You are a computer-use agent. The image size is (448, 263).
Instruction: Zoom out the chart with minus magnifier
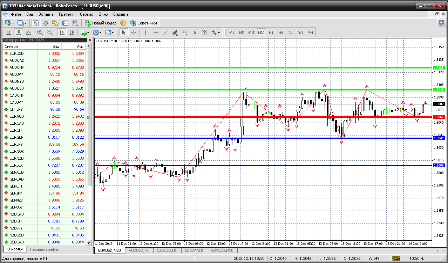tap(50, 32)
